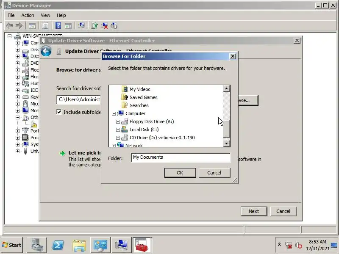Click the muted speaker tray icon
The width and height of the screenshot is (339, 254).
299,245
